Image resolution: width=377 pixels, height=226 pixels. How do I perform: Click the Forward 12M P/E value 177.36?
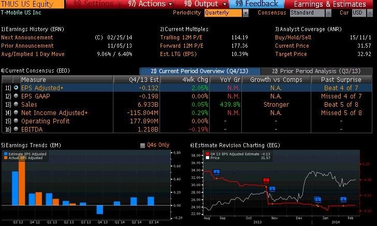click(239, 46)
